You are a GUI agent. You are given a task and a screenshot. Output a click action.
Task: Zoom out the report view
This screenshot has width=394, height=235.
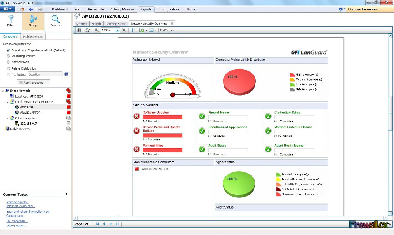click(x=97, y=30)
